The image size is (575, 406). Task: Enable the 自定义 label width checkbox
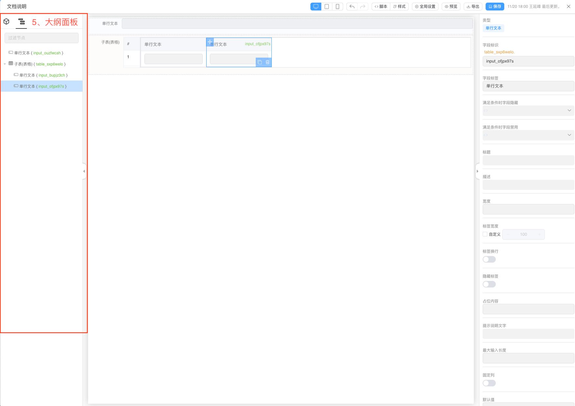click(485, 234)
